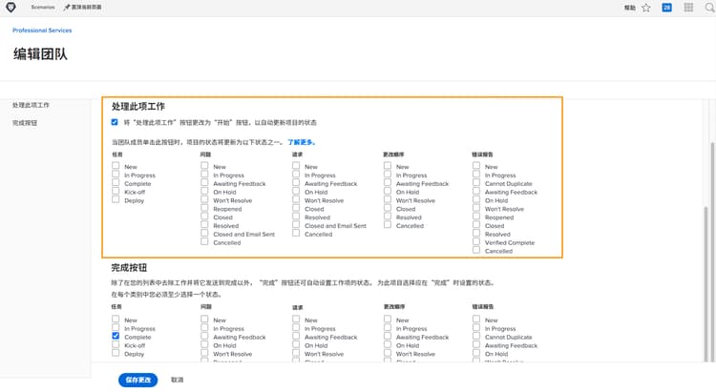
Task: Select 处理此项工作 in left sidebar
Action: click(31, 105)
